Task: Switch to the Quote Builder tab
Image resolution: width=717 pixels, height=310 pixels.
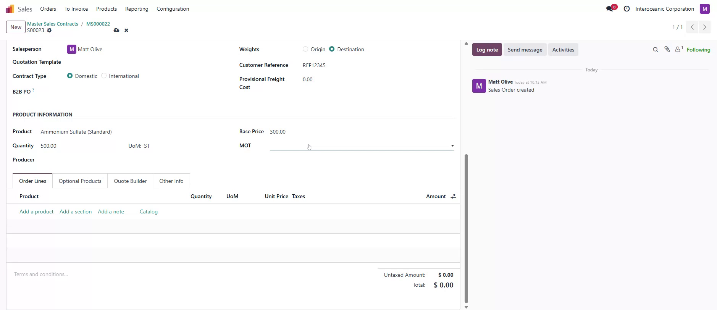Action: point(130,181)
